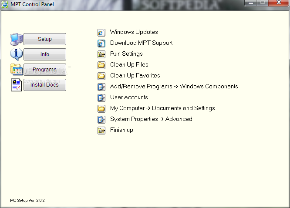Click the folder icon for Clean Up Files
The height and width of the screenshot is (208, 290).
tap(101, 65)
